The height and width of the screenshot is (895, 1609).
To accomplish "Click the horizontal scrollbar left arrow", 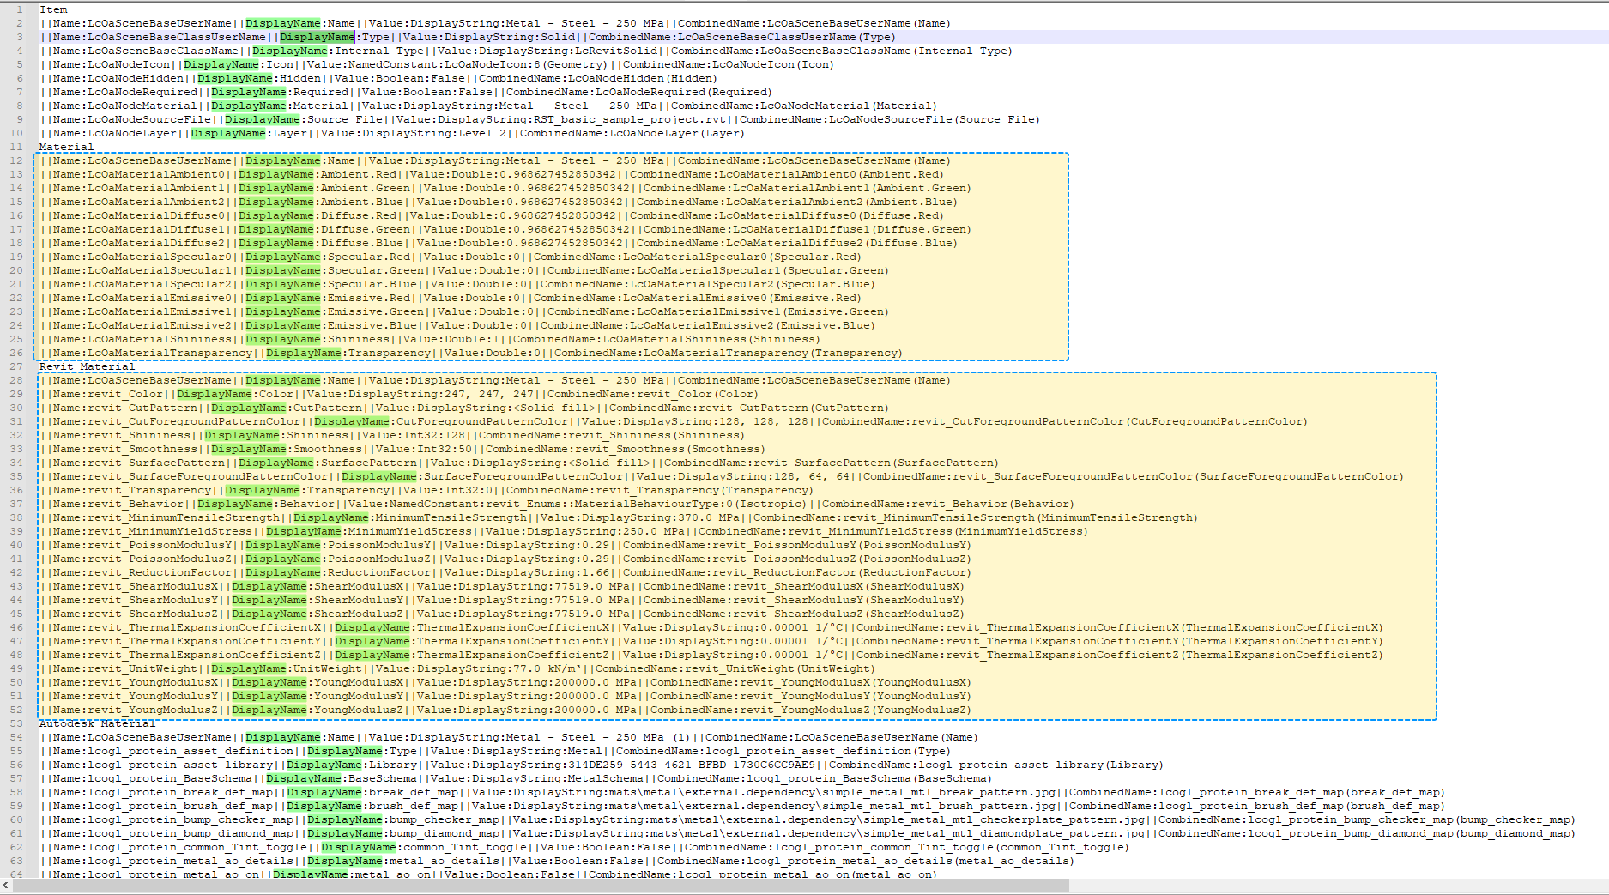I will tap(6, 885).
